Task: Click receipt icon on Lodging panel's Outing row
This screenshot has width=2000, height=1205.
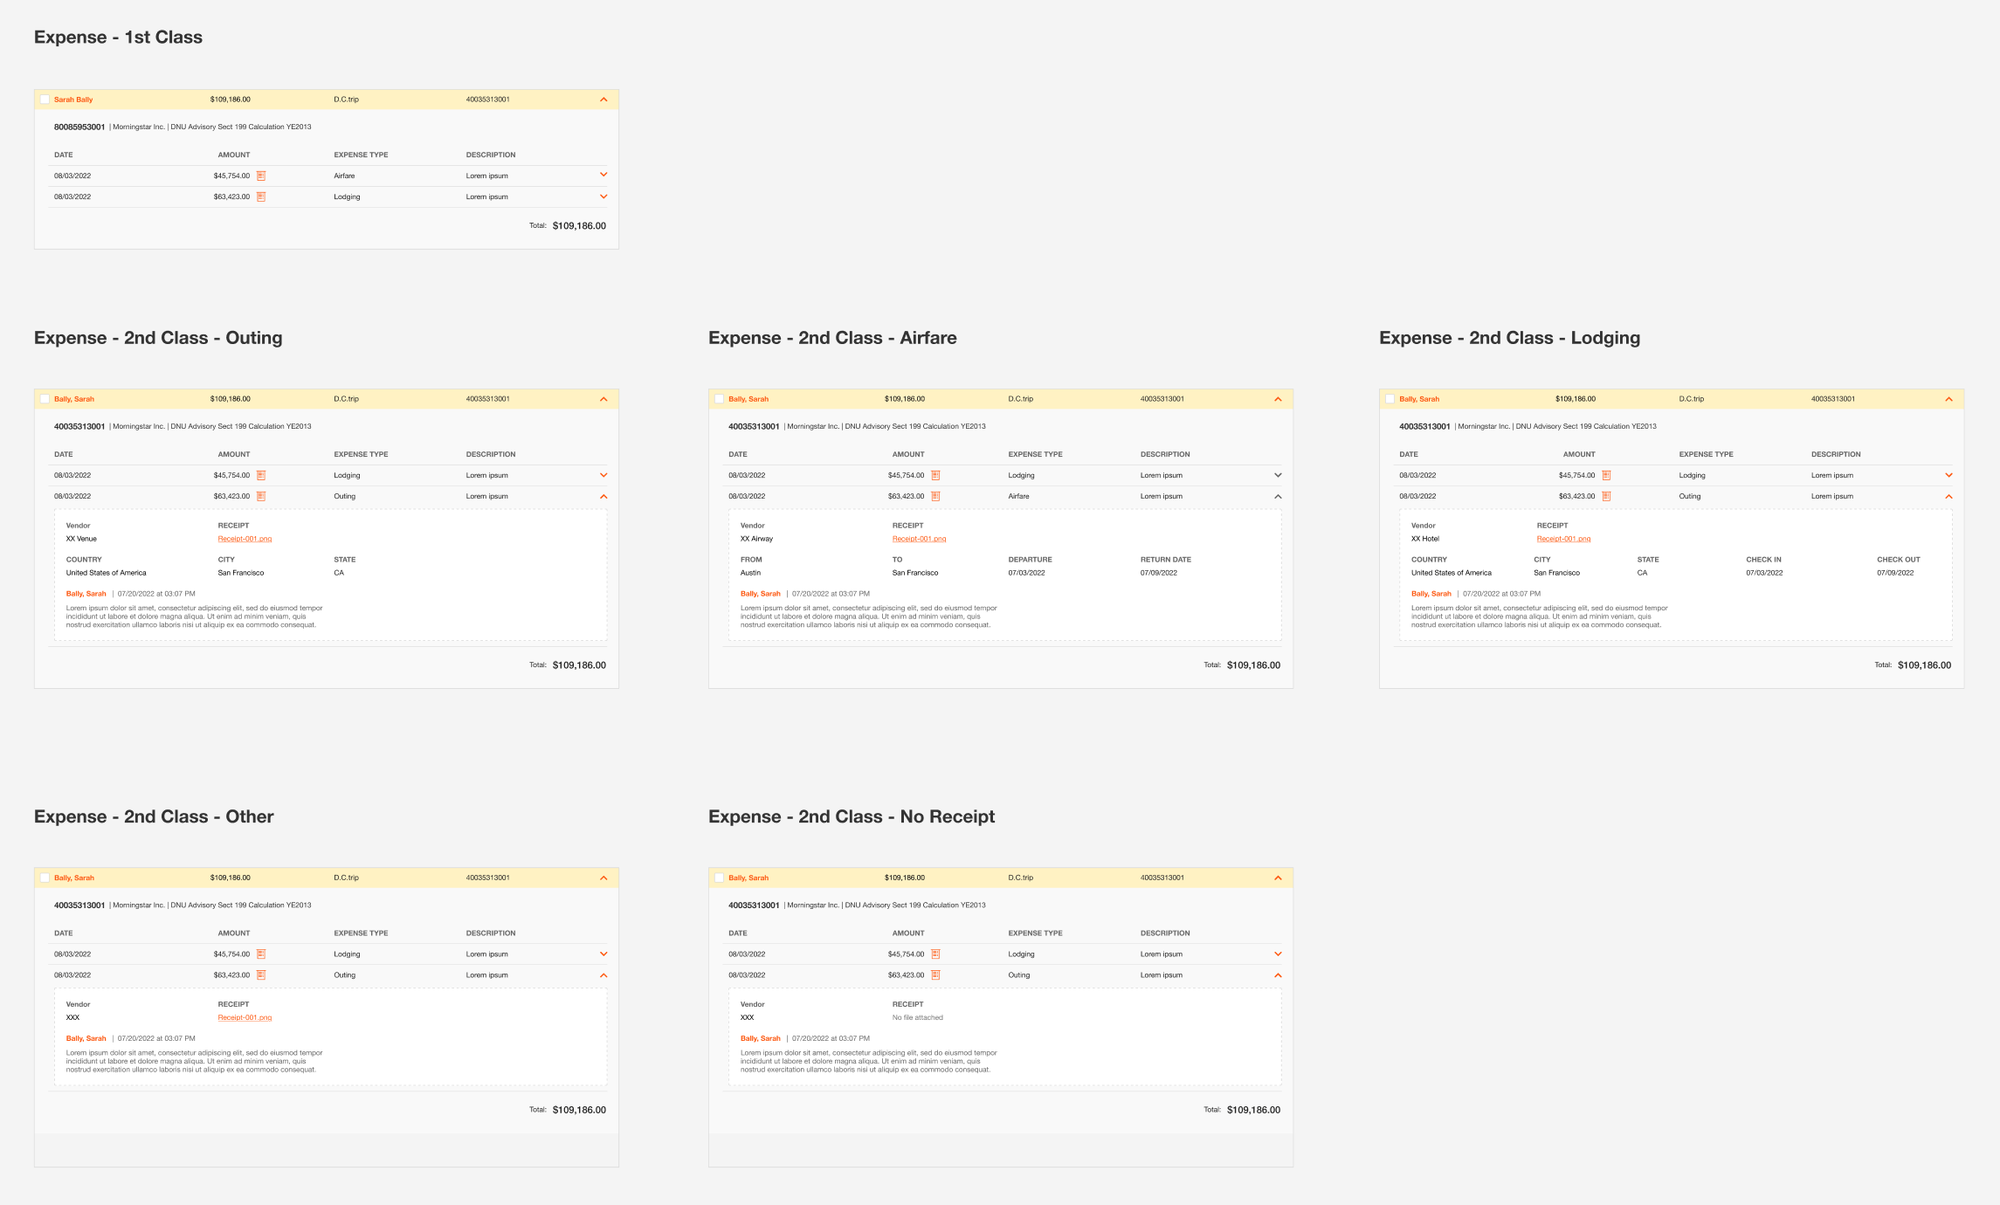Action: 1605,496
